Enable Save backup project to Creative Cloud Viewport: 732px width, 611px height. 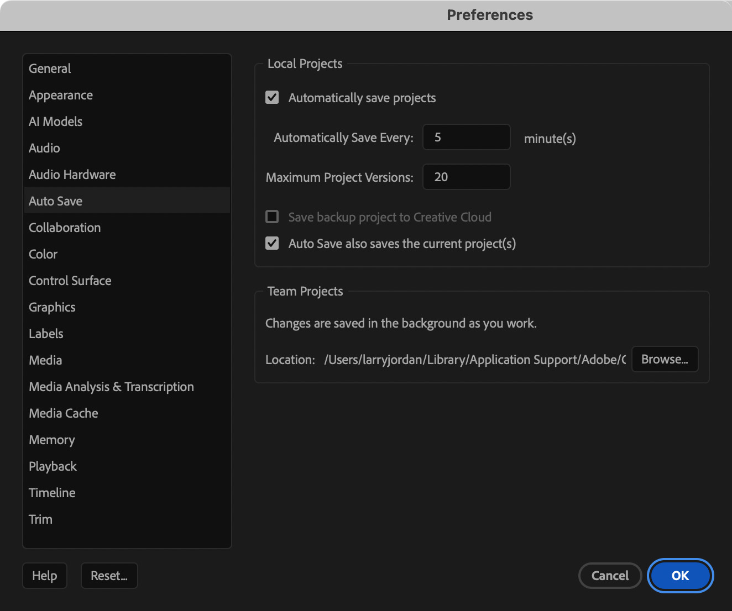(272, 217)
